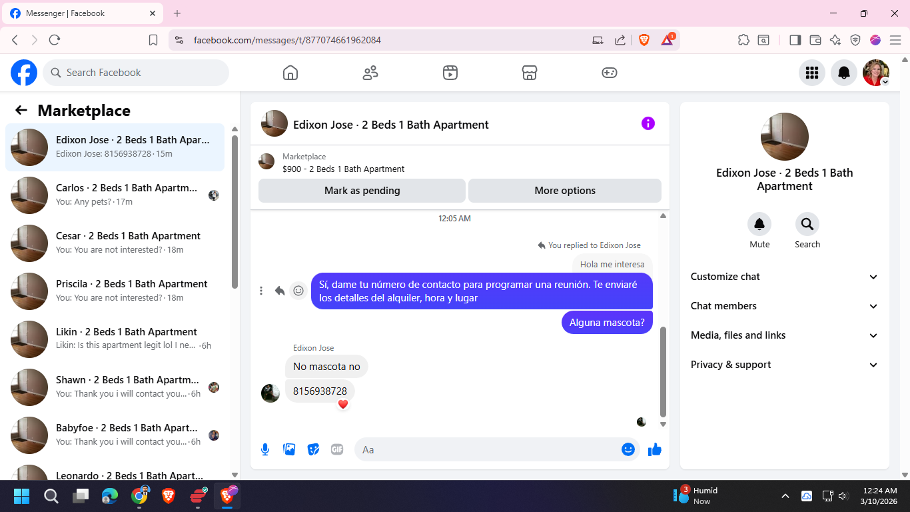Viewport: 910px width, 512px height.
Task: Open Microsoft Edge from the taskbar
Action: tap(110, 496)
